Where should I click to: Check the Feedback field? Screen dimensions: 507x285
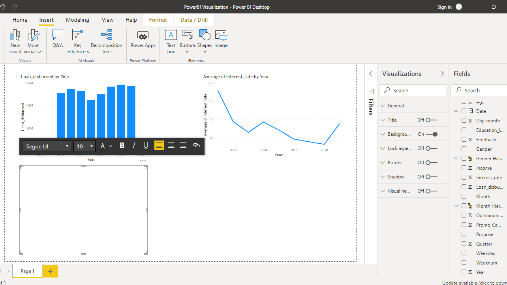(464, 140)
